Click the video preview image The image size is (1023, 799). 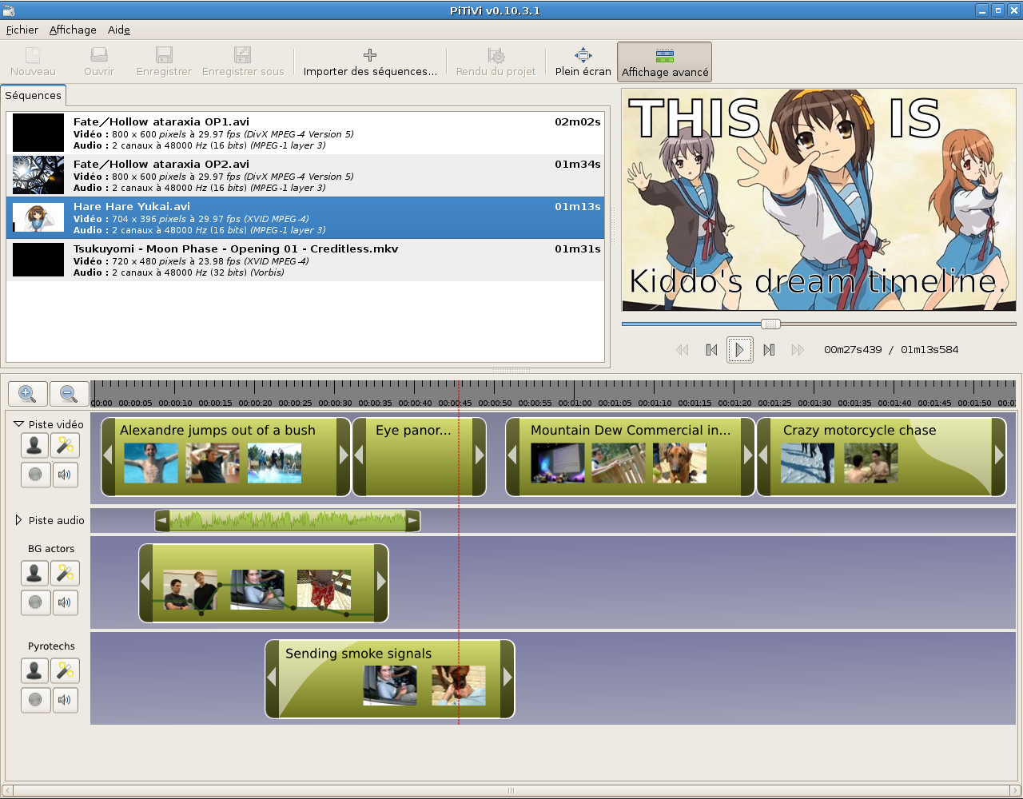(819, 200)
